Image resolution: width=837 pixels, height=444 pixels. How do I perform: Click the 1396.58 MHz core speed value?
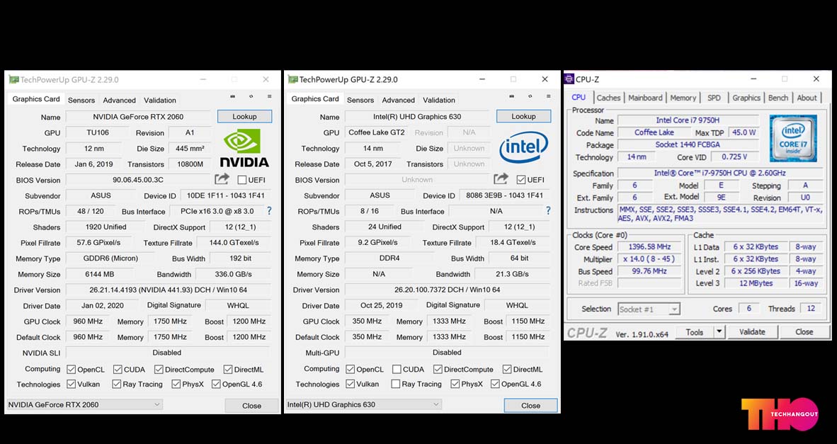pyautogui.click(x=649, y=247)
